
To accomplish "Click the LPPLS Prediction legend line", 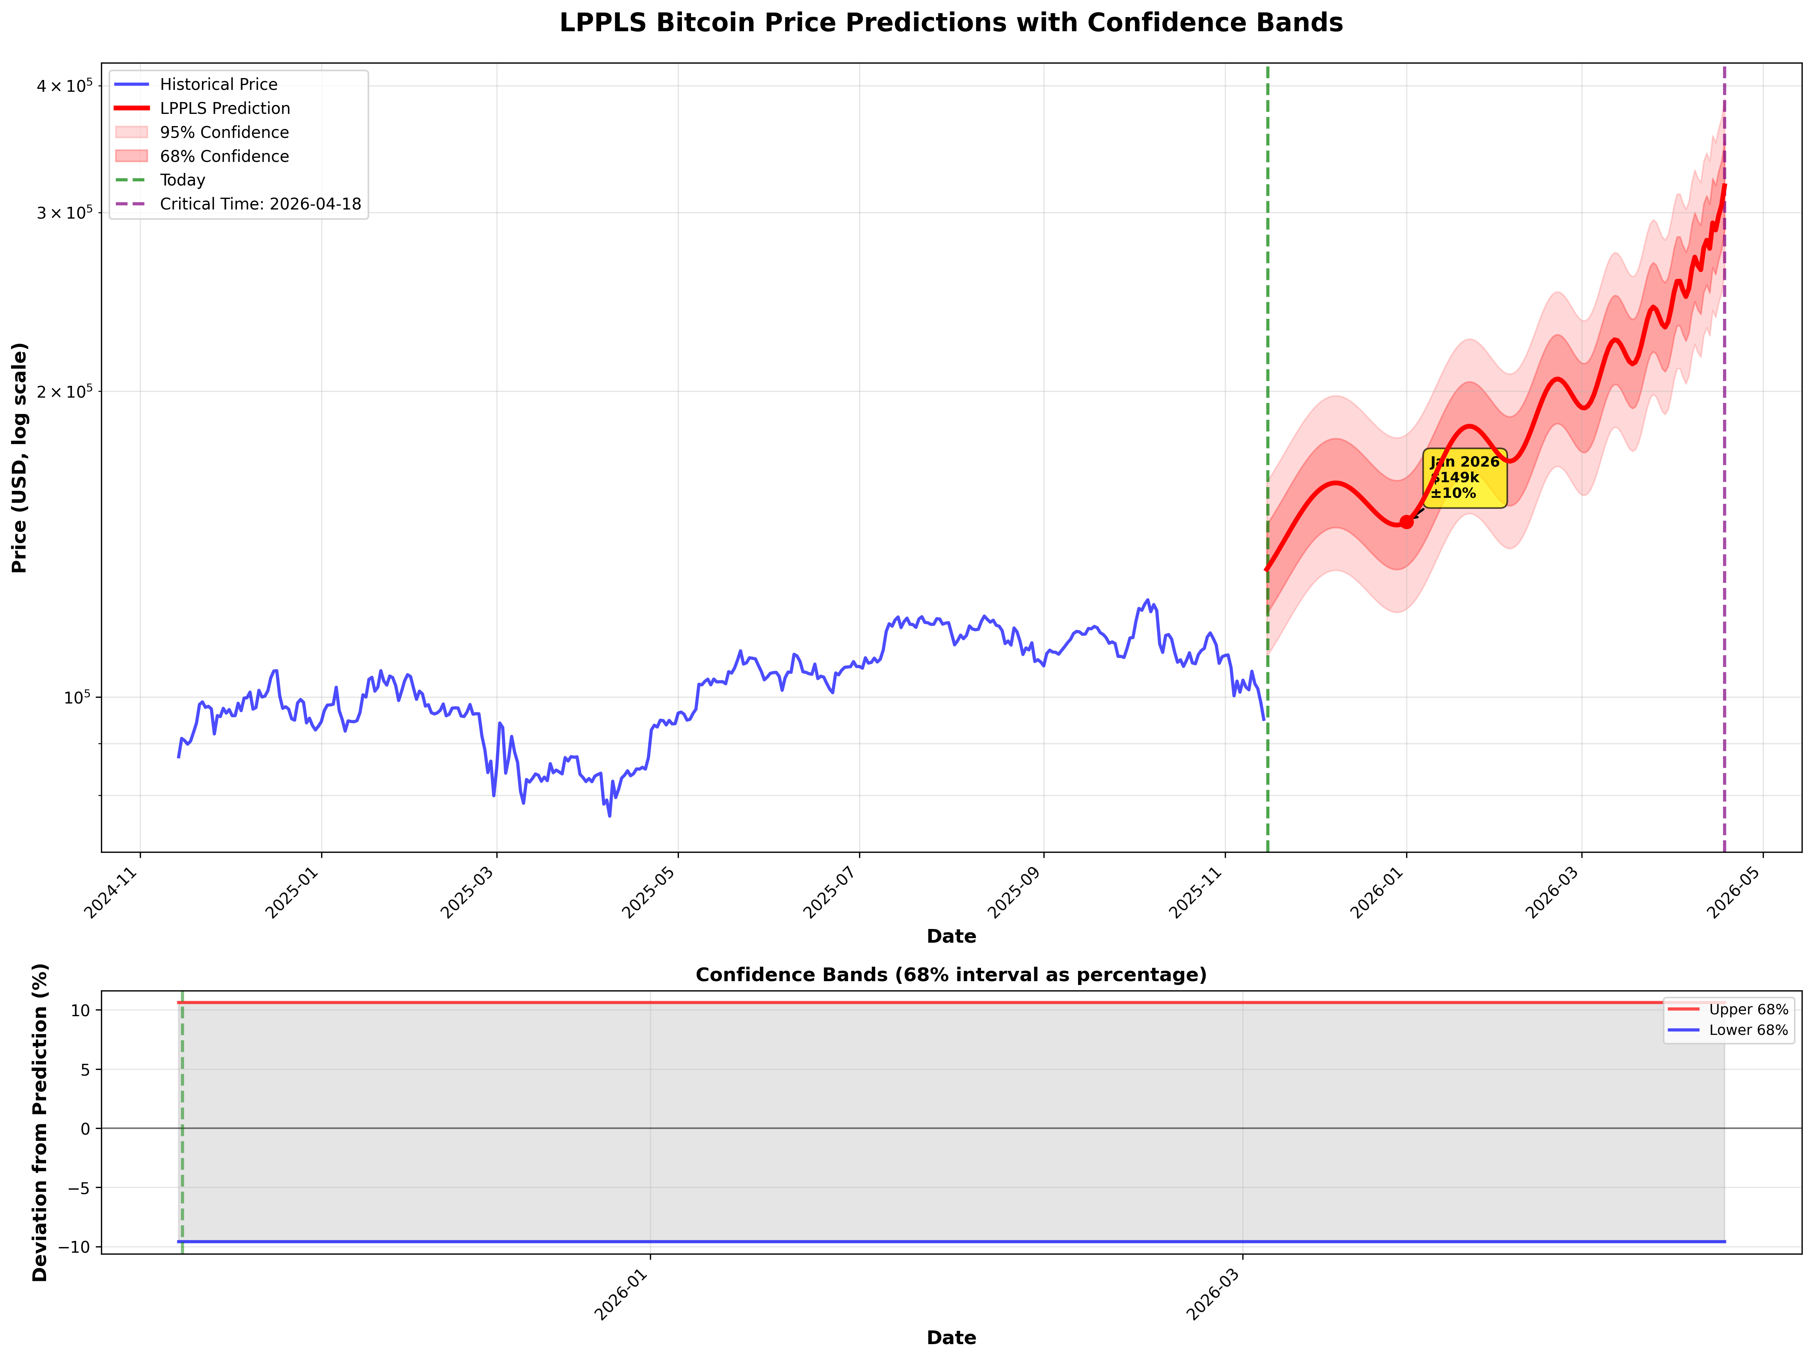I will click(132, 108).
